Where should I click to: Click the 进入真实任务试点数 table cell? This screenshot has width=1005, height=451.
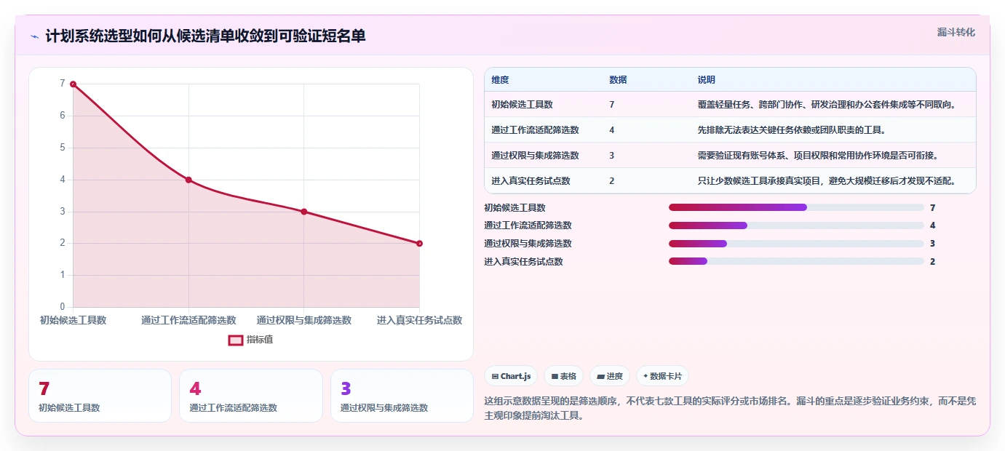coord(531,181)
